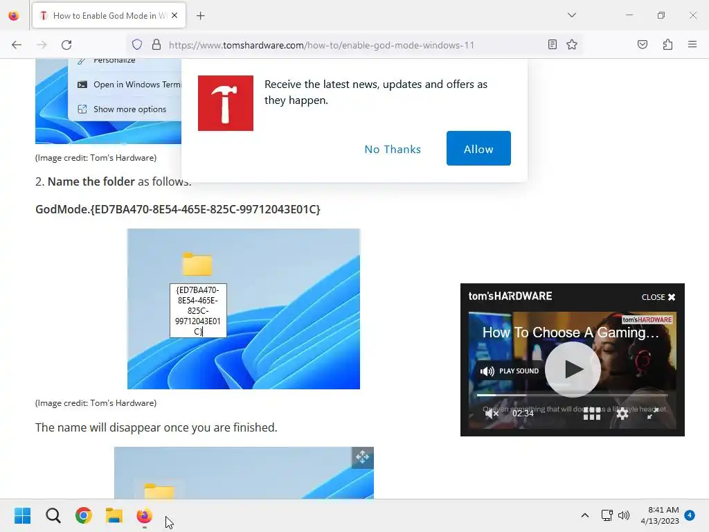
Task: Unmute video via muted speaker icon
Action: click(x=492, y=414)
